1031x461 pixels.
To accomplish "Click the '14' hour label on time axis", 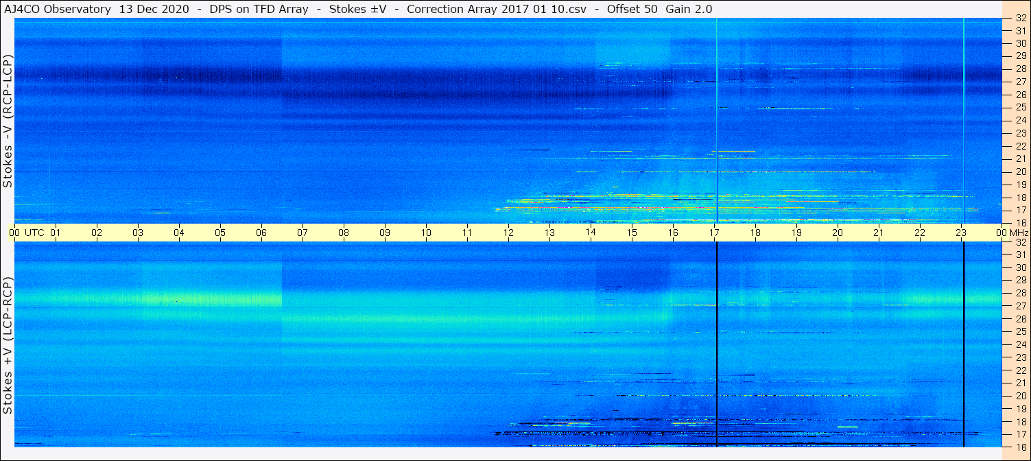I will point(591,233).
